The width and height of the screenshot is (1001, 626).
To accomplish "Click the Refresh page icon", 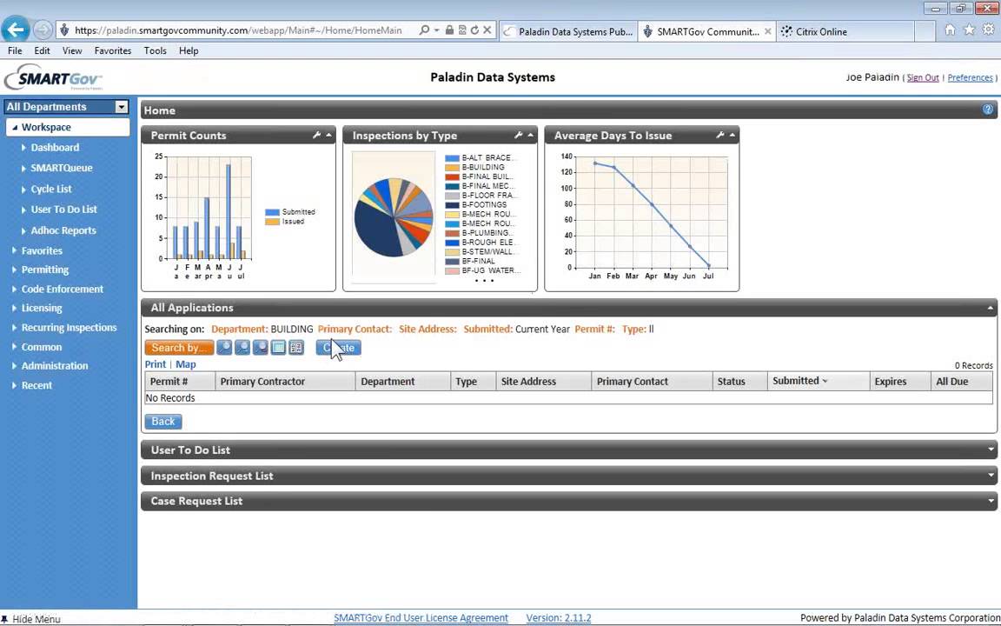I will pyautogui.click(x=474, y=30).
